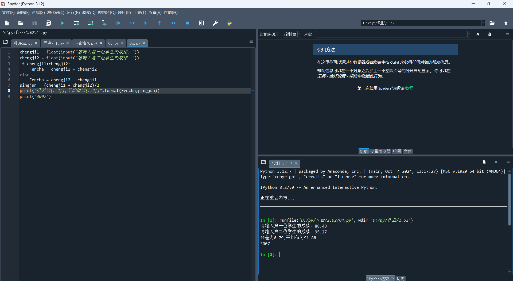Open the 文件(F) menu
This screenshot has width=513, height=281.
(8, 13)
